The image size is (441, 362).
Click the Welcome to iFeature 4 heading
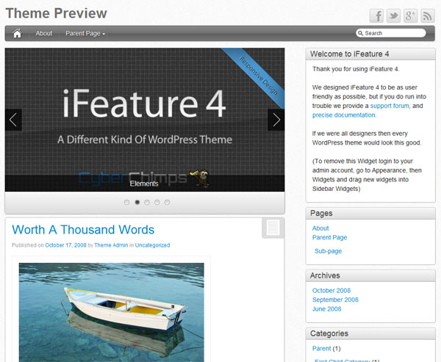pos(349,54)
